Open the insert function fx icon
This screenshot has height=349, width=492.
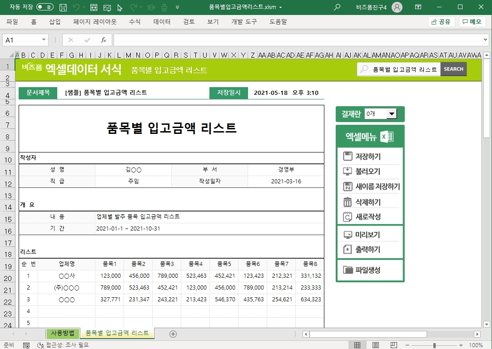click(x=104, y=40)
